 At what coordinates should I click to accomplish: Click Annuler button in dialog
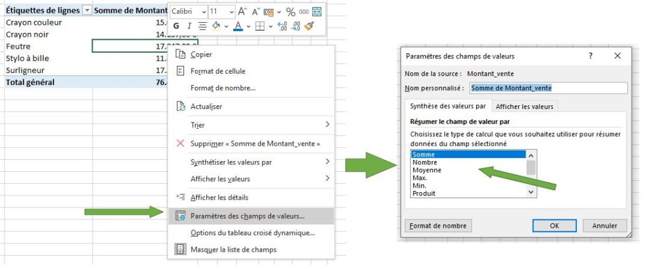[x=604, y=226]
